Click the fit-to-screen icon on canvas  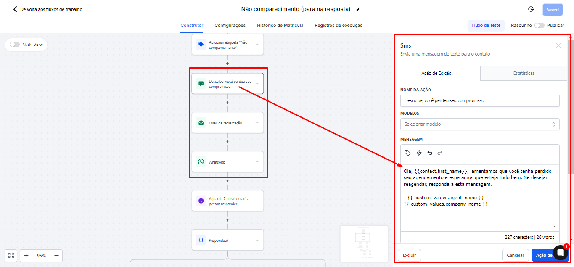(x=11, y=256)
